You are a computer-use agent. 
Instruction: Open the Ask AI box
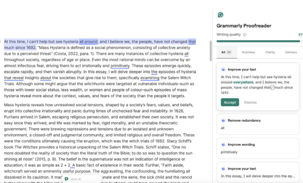coord(82,179)
